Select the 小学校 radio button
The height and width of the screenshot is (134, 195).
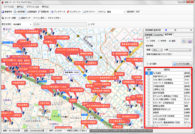coord(148,41)
